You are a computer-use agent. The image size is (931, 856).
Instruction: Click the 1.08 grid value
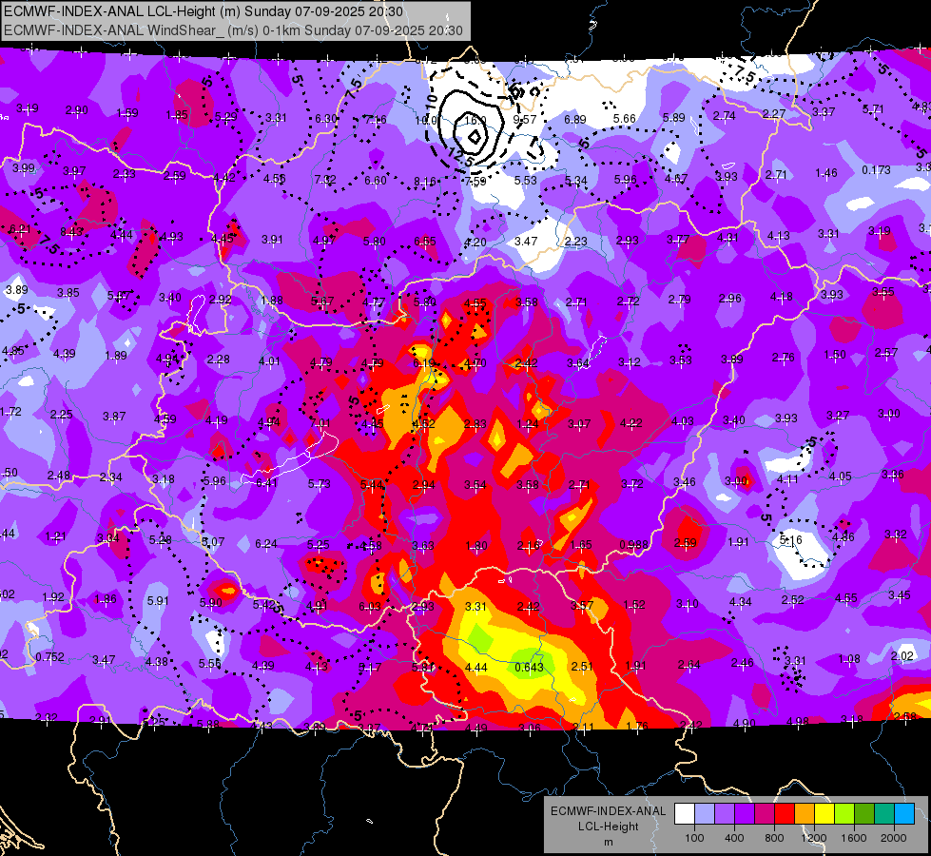tap(849, 658)
